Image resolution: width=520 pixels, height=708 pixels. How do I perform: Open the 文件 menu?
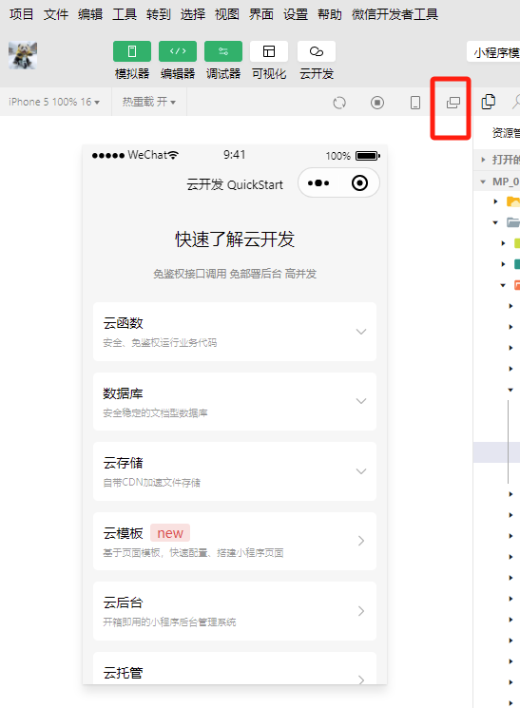click(56, 14)
